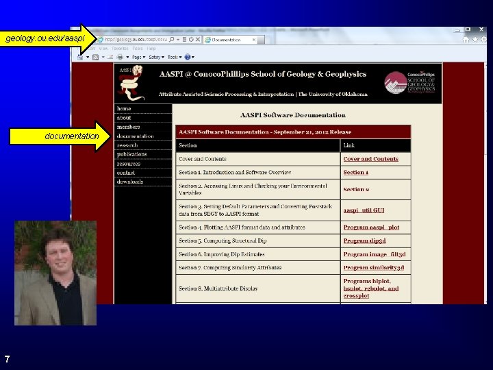
Task: Open the Program dip3d link
Action: click(x=365, y=241)
